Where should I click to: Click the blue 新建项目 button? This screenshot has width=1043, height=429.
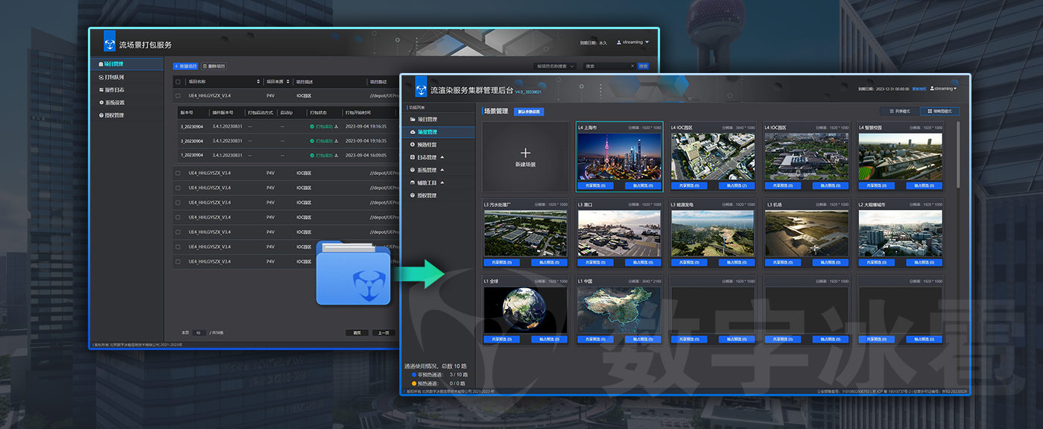(x=186, y=66)
